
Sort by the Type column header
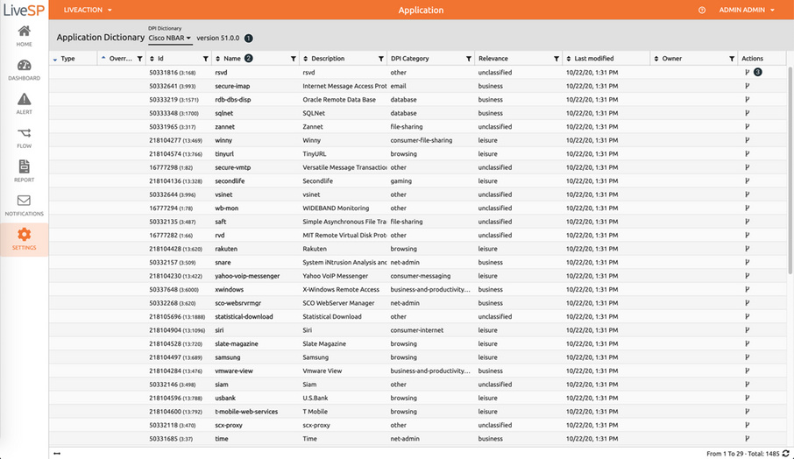(x=67, y=59)
